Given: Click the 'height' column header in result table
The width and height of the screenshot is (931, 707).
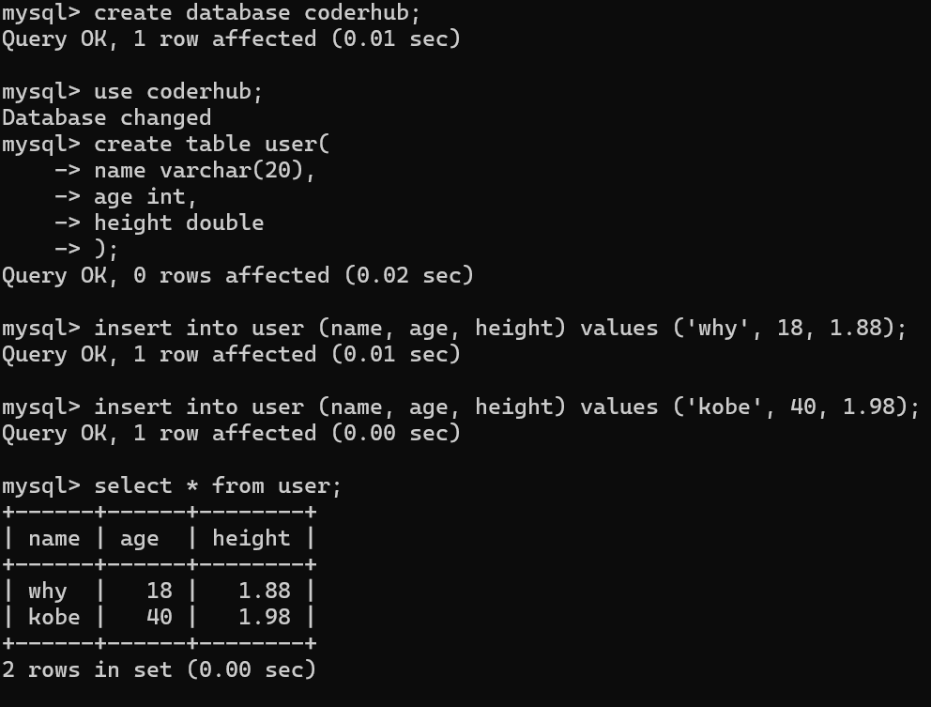Looking at the screenshot, I should pos(251,539).
